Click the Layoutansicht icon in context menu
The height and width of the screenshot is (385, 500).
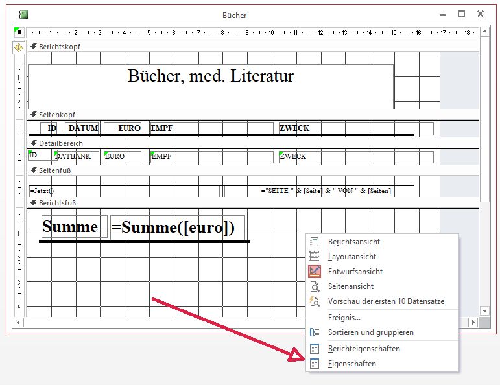click(315, 257)
